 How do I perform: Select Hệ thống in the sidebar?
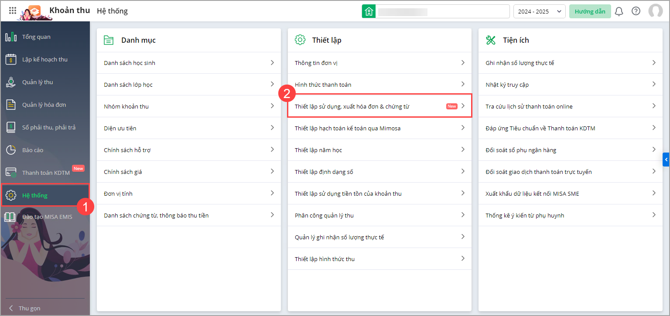[35, 195]
